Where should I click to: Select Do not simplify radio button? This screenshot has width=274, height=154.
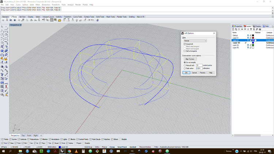185,62
